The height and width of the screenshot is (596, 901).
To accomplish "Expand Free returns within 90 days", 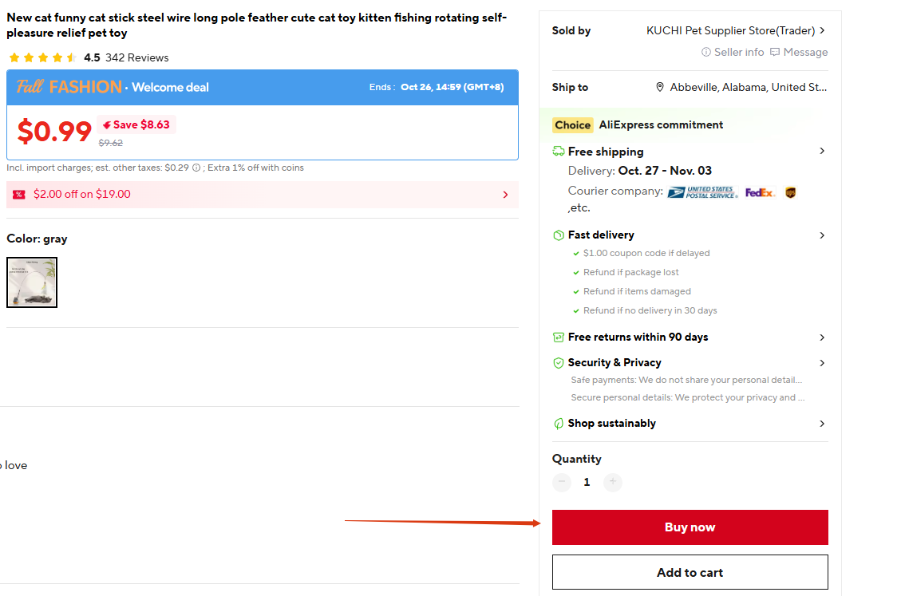I will pyautogui.click(x=822, y=337).
